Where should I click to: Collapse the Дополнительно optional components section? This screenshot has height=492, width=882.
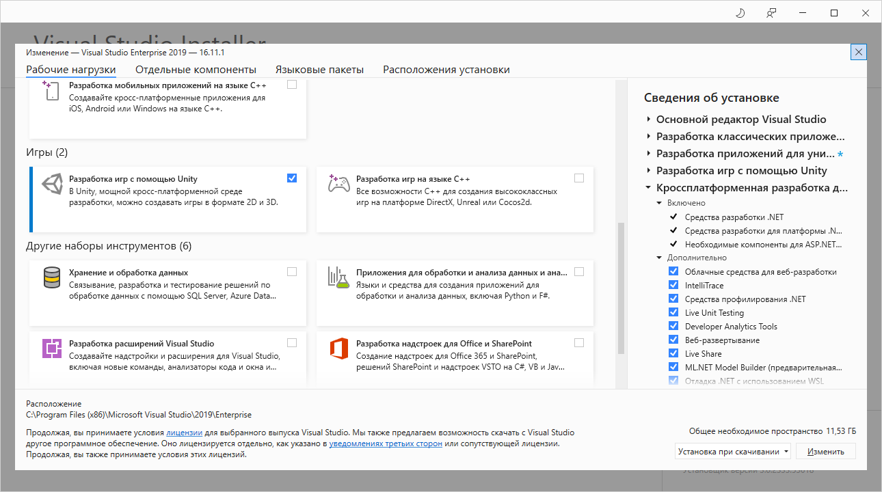click(x=659, y=258)
